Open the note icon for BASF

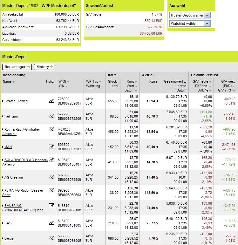[51, 223]
